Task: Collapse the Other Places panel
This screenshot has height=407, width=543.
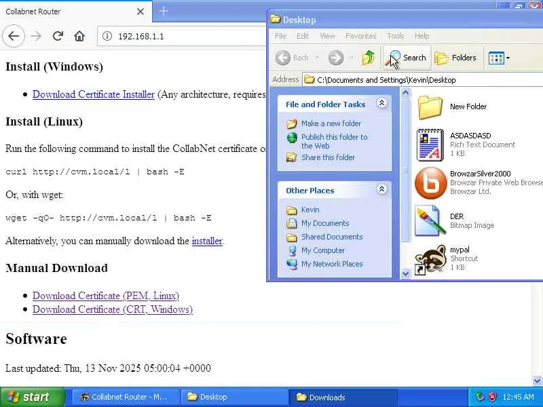Action: [x=381, y=189]
